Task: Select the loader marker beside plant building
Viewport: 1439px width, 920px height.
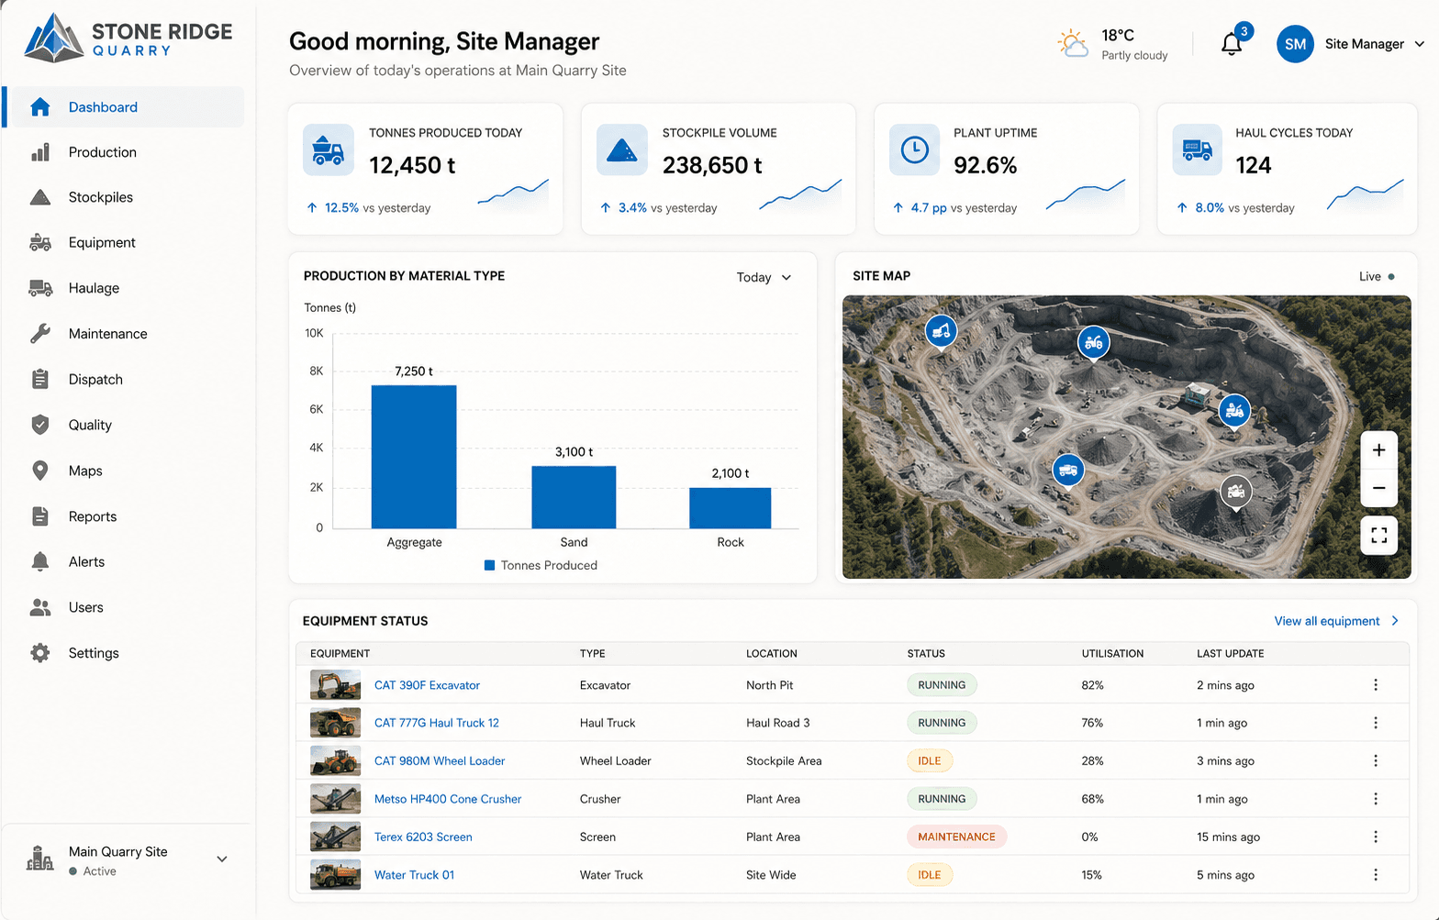Action: pos(1234,411)
